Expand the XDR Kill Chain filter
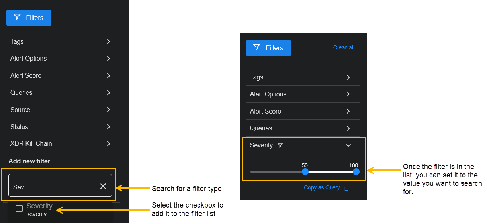 coord(108,143)
